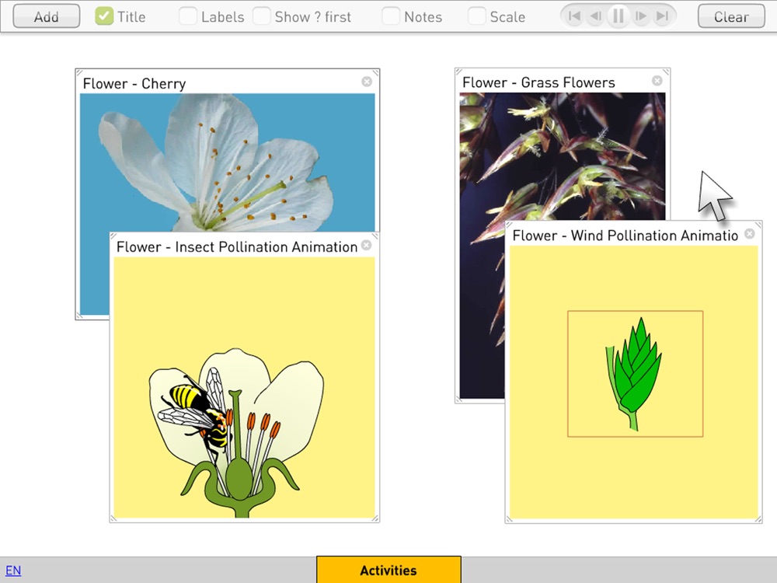Click the Add button
Image resolution: width=777 pixels, height=583 pixels.
pos(46,16)
